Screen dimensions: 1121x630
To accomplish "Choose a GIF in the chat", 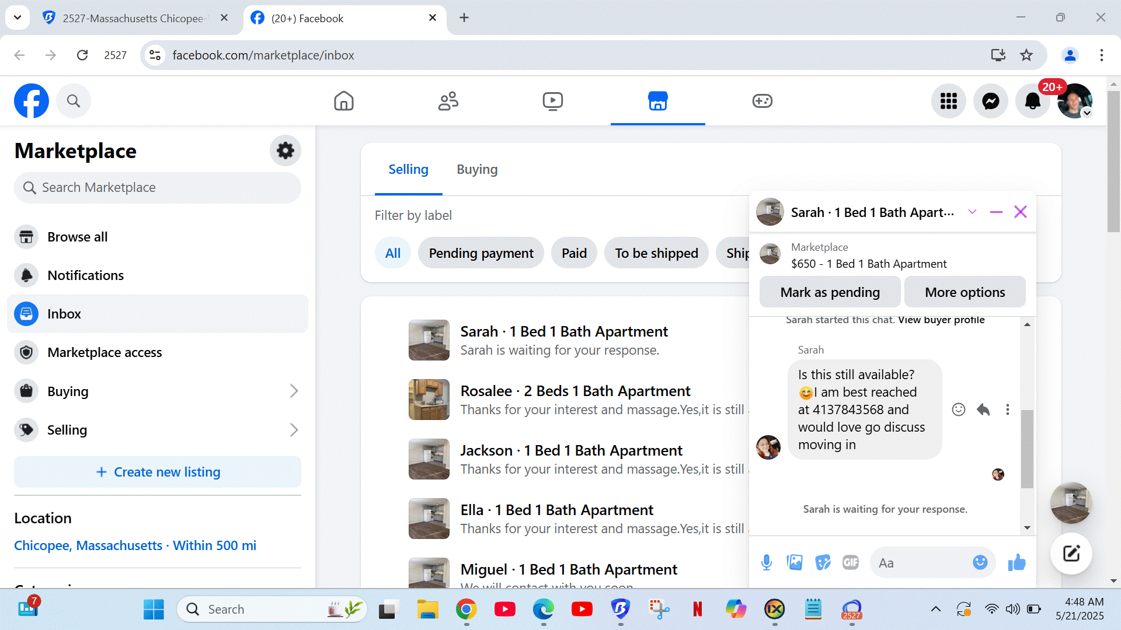I will [x=851, y=562].
